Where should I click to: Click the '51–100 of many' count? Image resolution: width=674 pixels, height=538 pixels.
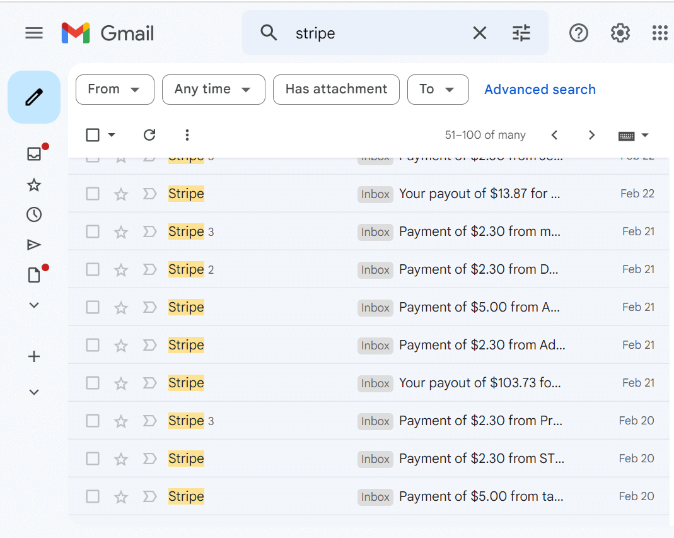[485, 135]
